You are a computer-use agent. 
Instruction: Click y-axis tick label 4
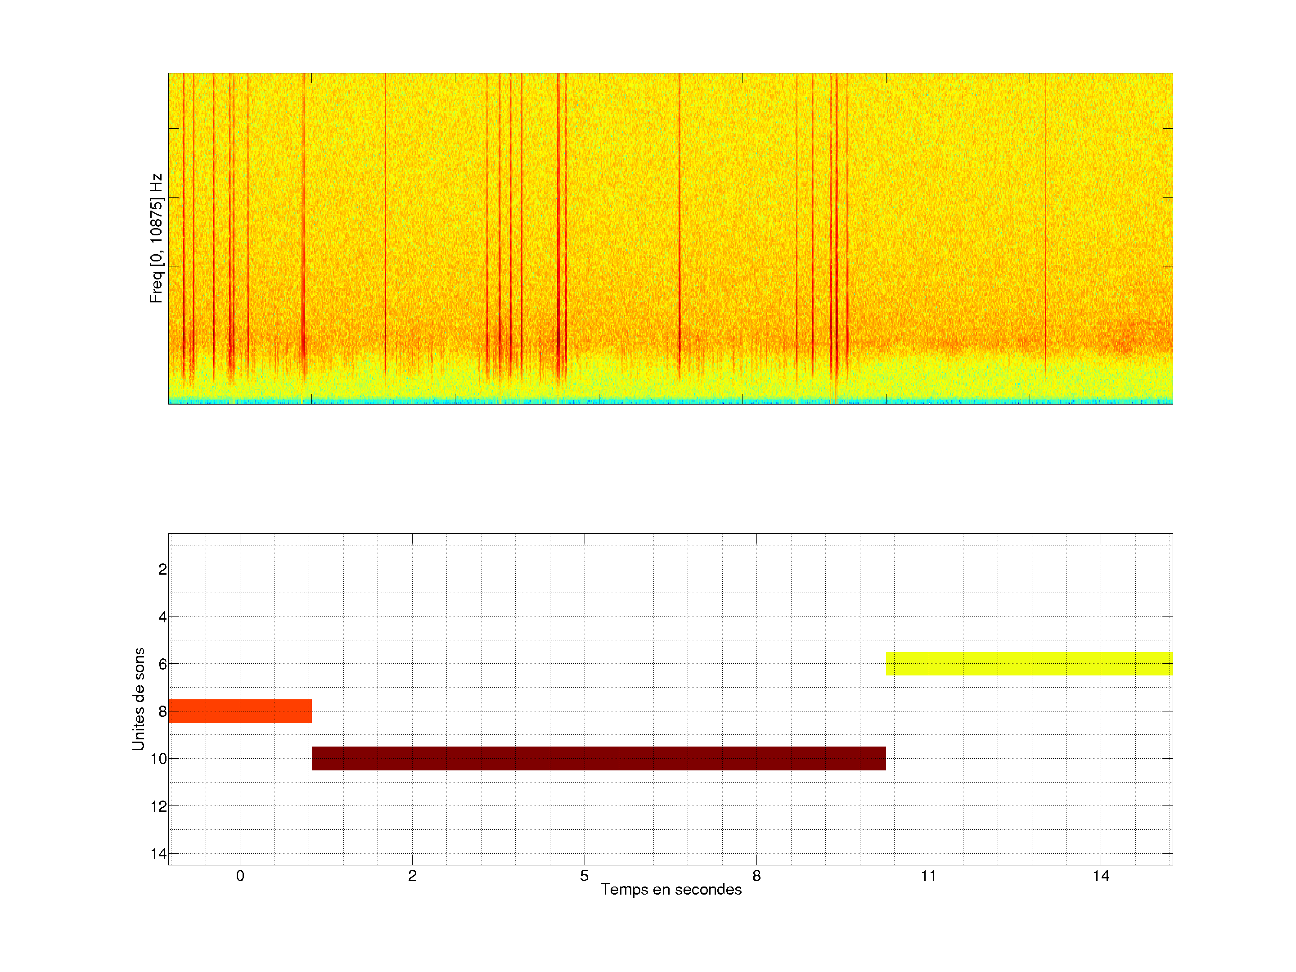click(x=162, y=617)
